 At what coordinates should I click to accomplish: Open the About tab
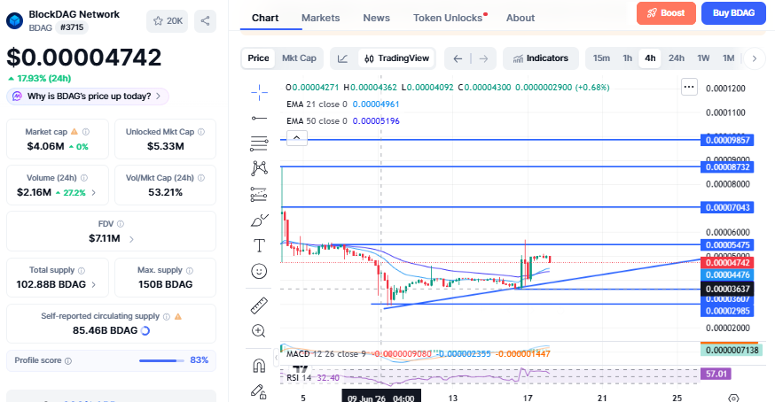click(520, 18)
